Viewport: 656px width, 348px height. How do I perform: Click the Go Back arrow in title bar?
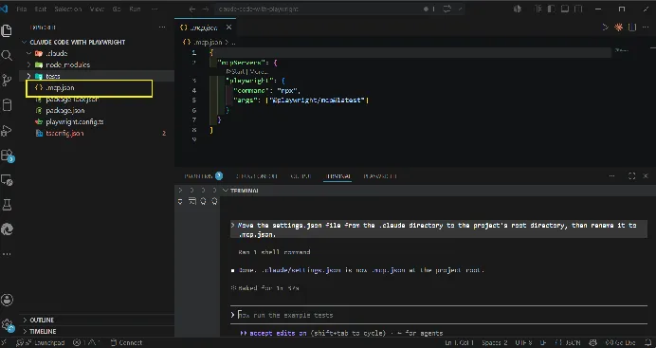pos(192,9)
